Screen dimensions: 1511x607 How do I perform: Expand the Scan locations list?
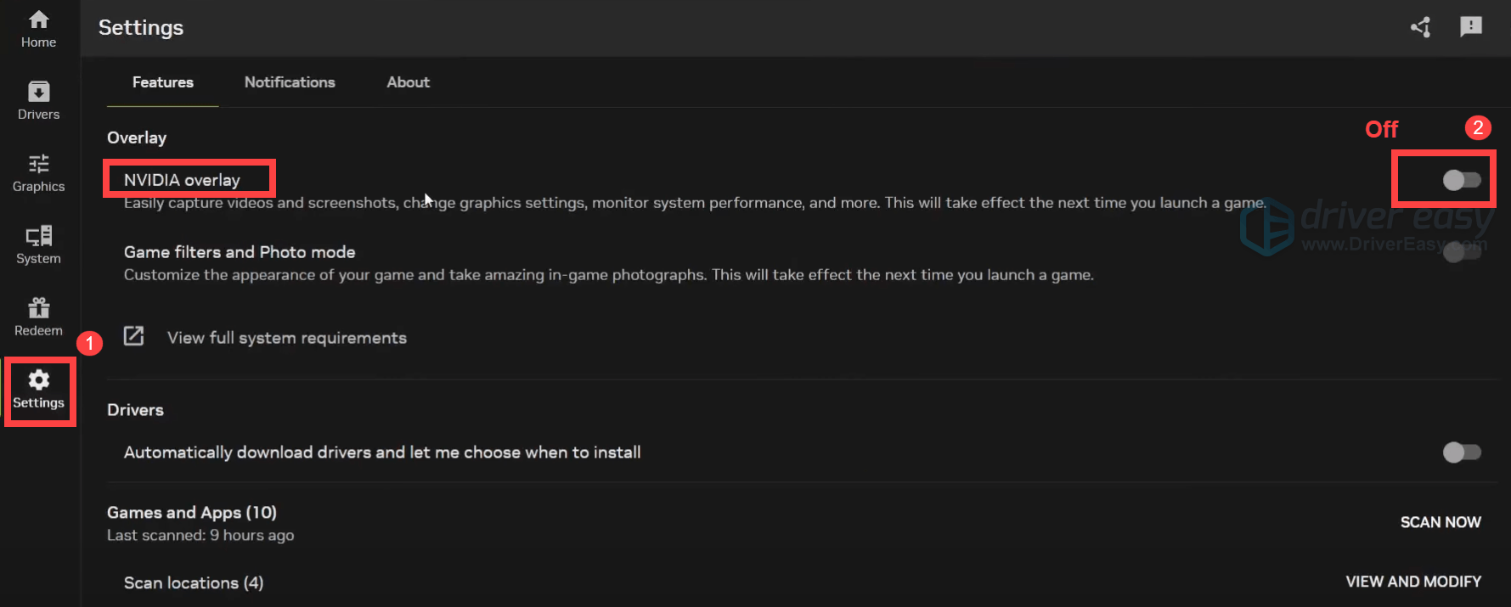pyautogui.click(x=193, y=582)
